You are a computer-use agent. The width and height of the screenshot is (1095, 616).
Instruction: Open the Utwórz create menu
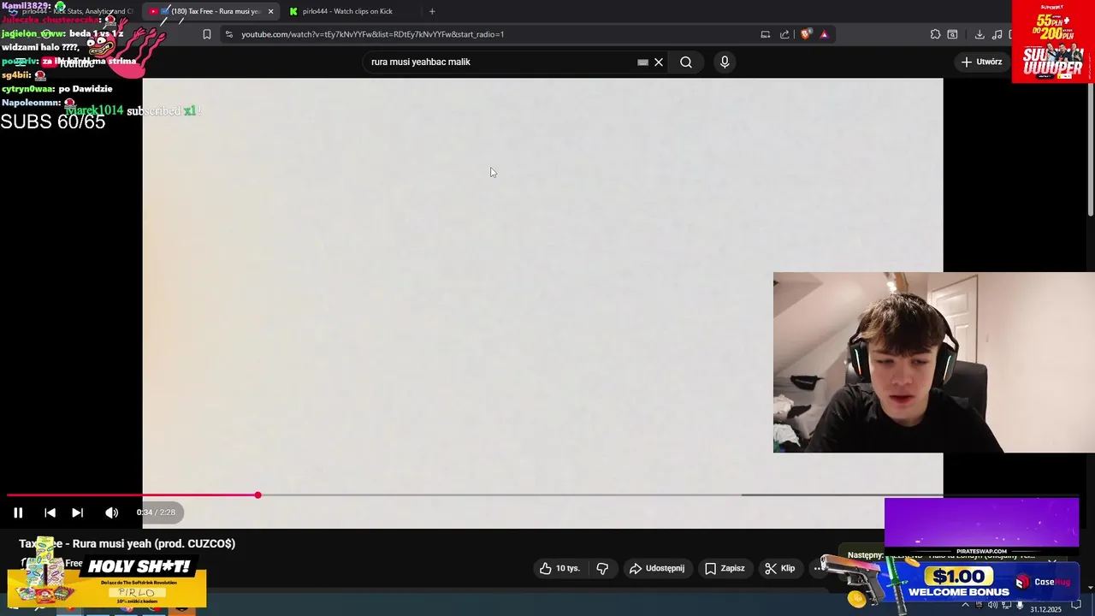(x=982, y=62)
